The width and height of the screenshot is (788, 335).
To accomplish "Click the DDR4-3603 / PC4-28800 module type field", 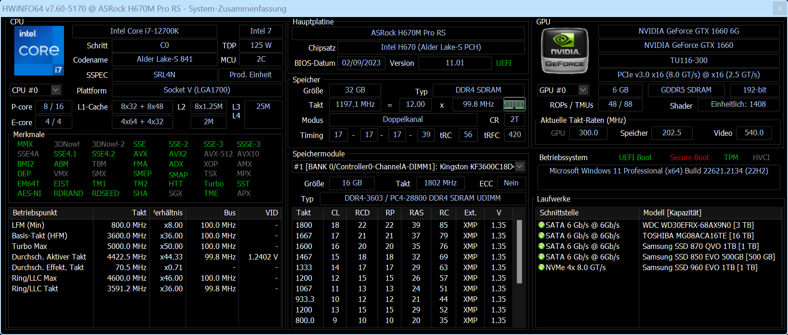I will coord(423,198).
